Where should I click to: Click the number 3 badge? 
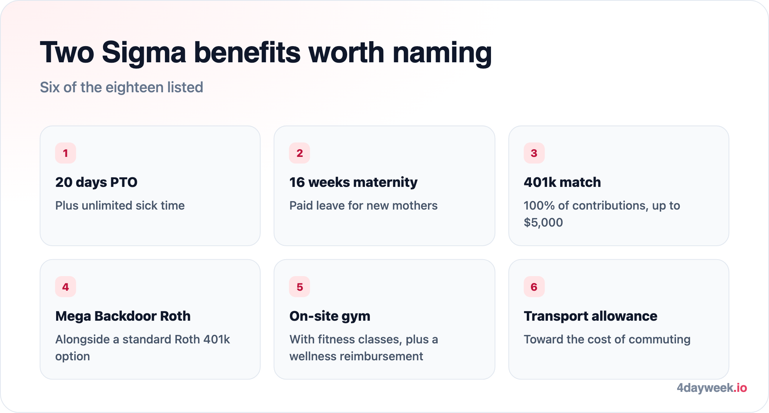click(x=534, y=153)
